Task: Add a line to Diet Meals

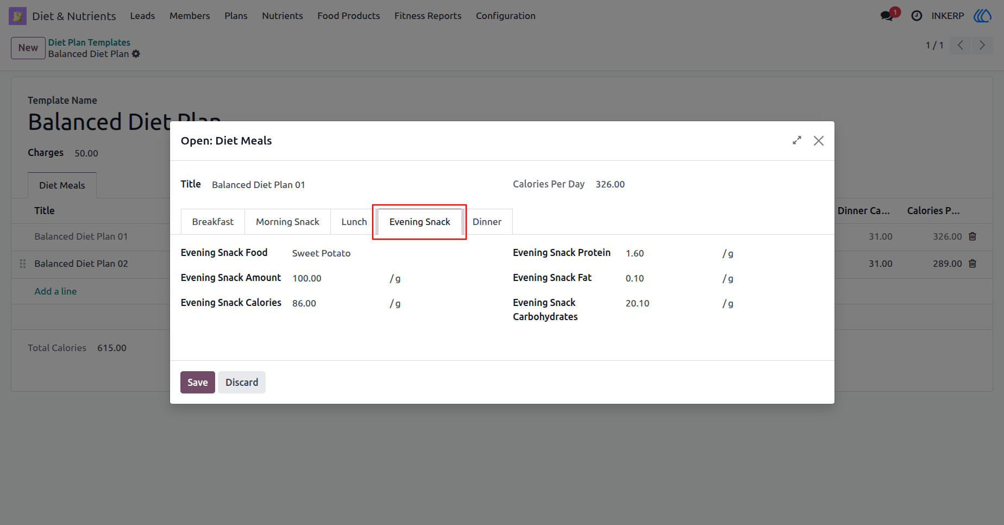Action: (x=55, y=291)
